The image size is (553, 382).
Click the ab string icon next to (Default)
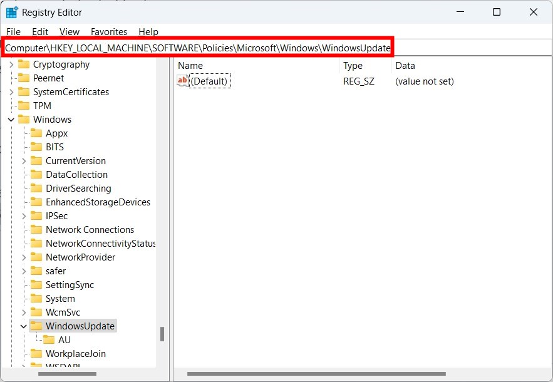click(182, 81)
